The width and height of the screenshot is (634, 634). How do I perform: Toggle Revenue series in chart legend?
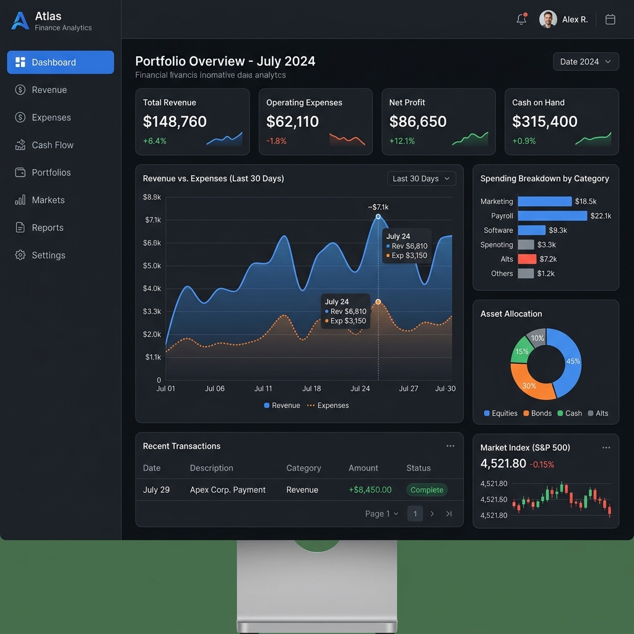click(x=282, y=405)
